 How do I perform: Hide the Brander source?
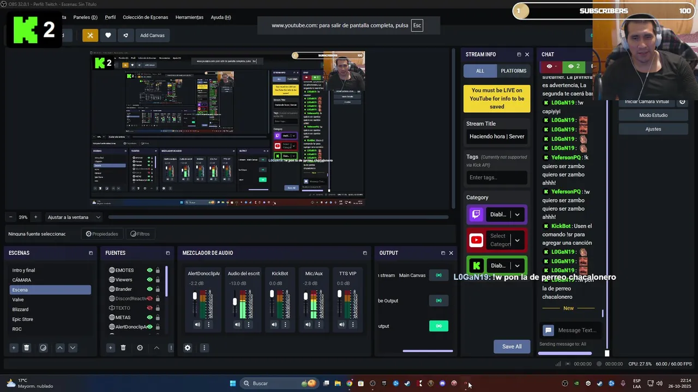click(149, 289)
